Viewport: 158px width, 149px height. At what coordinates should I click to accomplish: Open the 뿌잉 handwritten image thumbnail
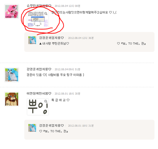tap(38, 107)
